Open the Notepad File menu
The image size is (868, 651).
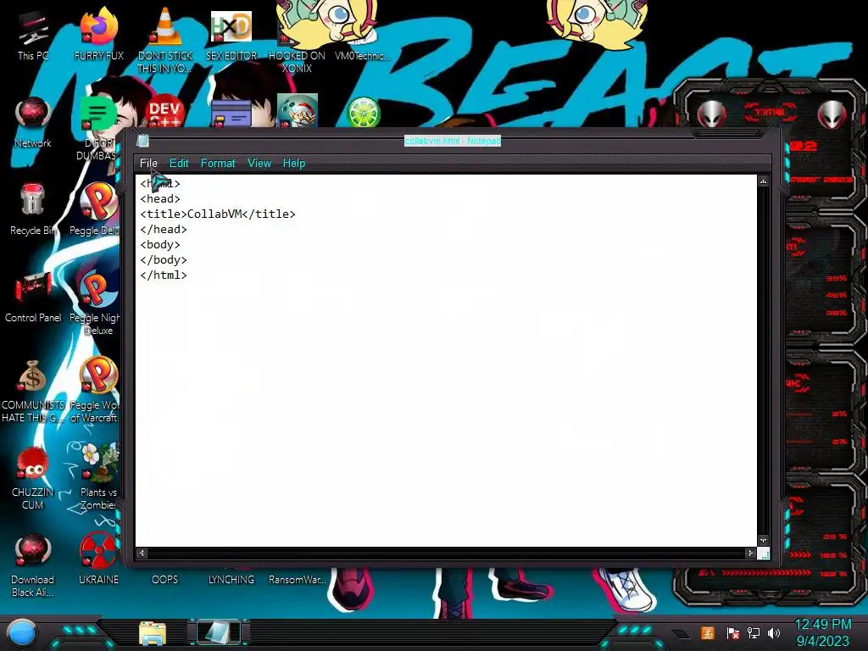148,164
